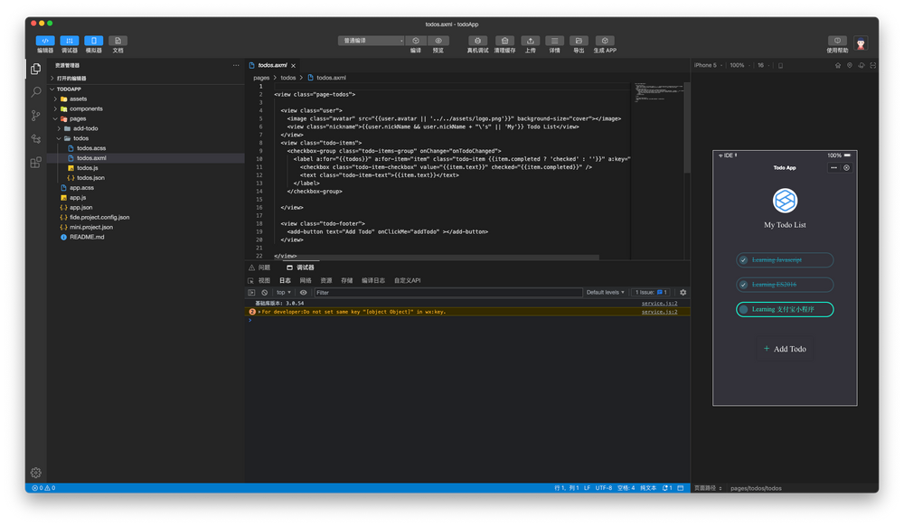Screen dimensions: 904x526
Task: Collapse the TODOAPP project root
Action: (x=146, y=89)
